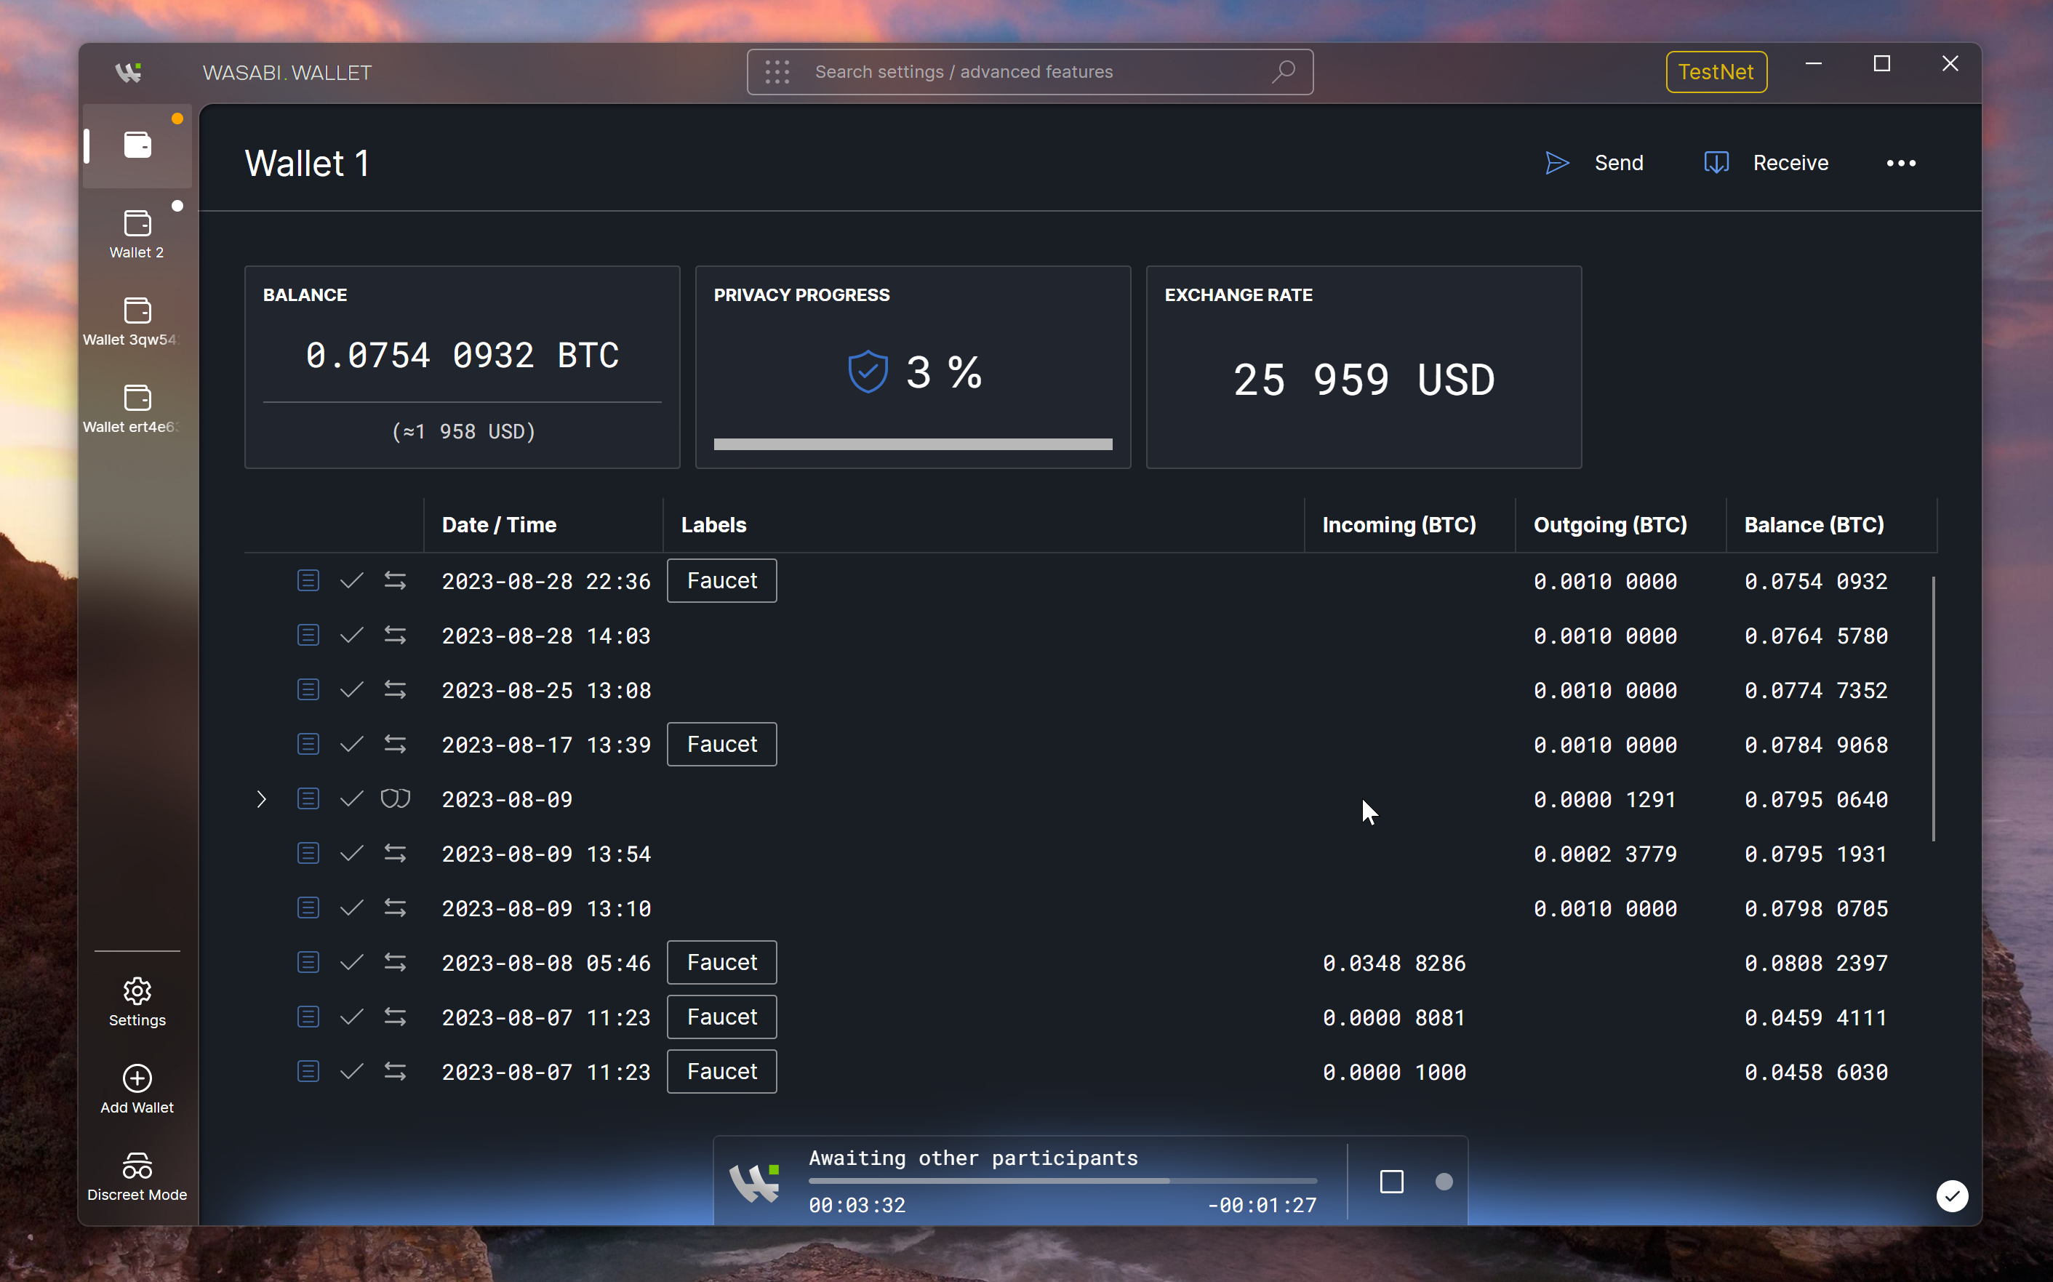
Task: Open details icon for 2023-08-09 13:54 transaction
Action: 308,853
